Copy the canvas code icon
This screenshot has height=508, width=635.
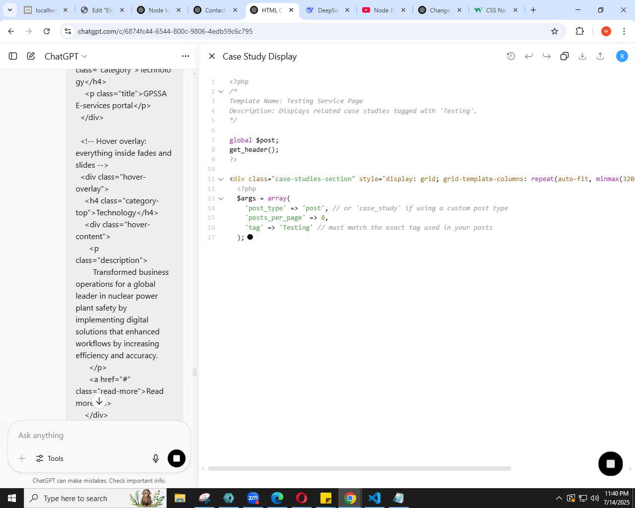point(565,56)
